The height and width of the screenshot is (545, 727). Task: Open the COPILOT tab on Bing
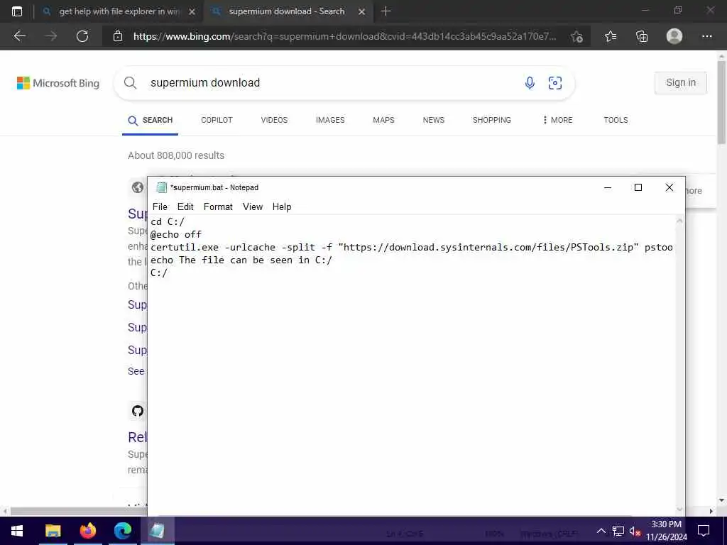[217, 120]
